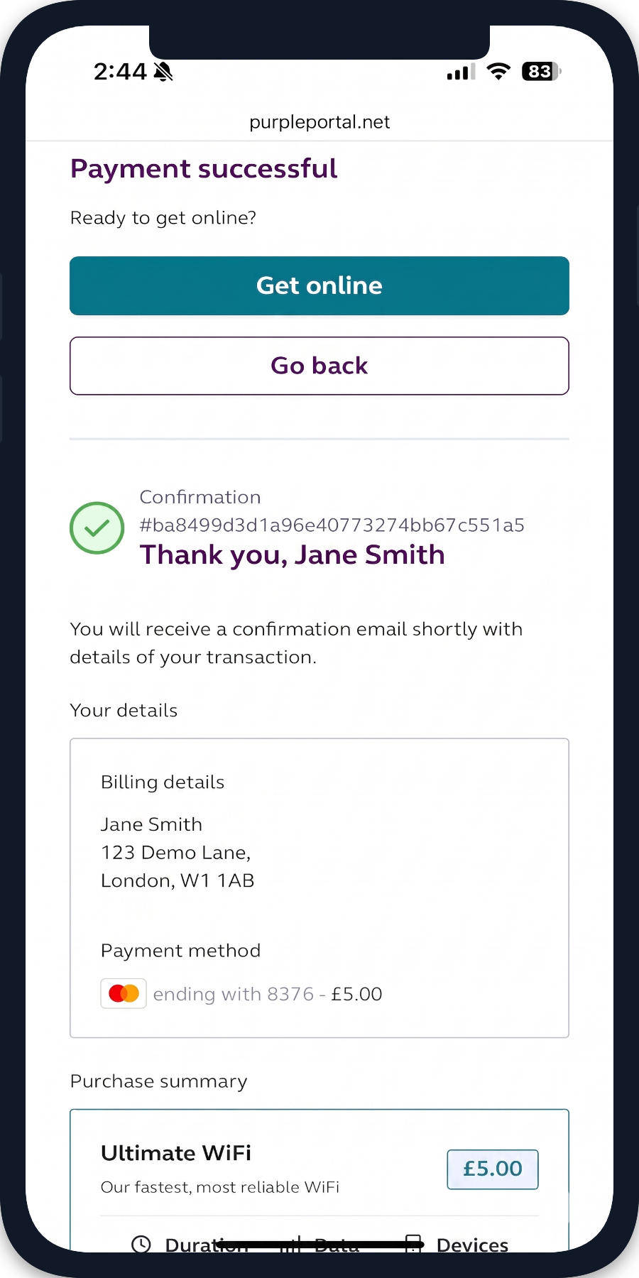Tap the Billing details heading

[163, 782]
